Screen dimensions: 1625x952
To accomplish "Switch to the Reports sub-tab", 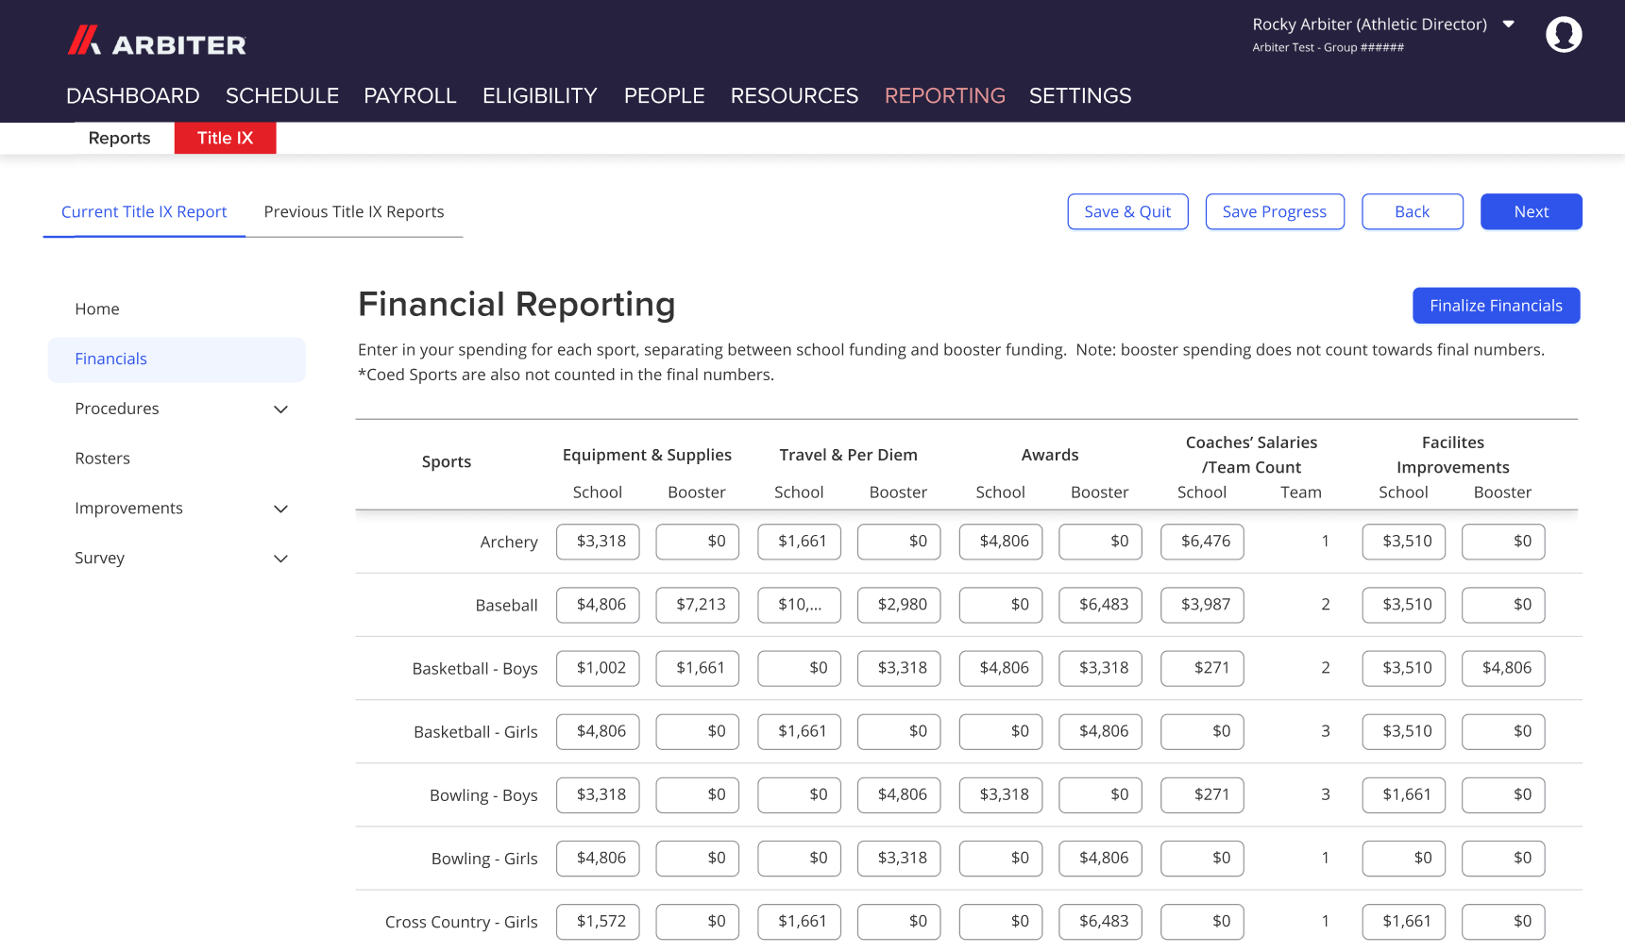I will [x=119, y=138].
